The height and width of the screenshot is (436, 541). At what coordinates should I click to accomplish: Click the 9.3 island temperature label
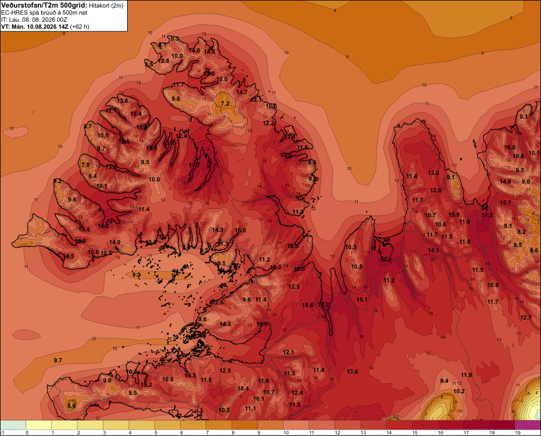click(136, 275)
